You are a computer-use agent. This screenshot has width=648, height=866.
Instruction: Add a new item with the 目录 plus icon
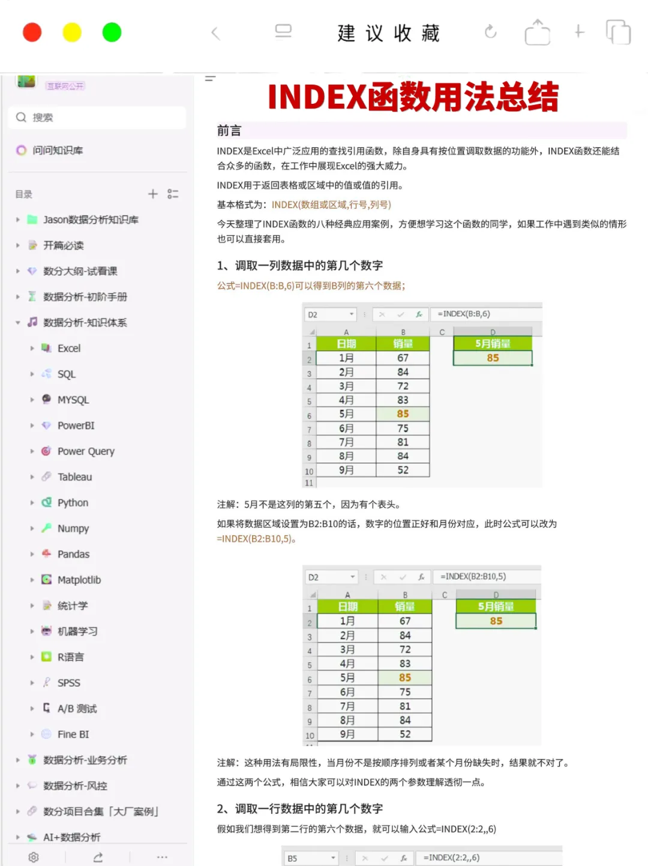pos(153,194)
